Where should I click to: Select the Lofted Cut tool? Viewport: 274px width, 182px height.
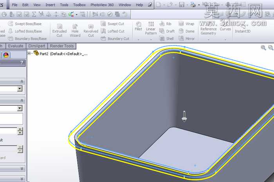point(113,31)
